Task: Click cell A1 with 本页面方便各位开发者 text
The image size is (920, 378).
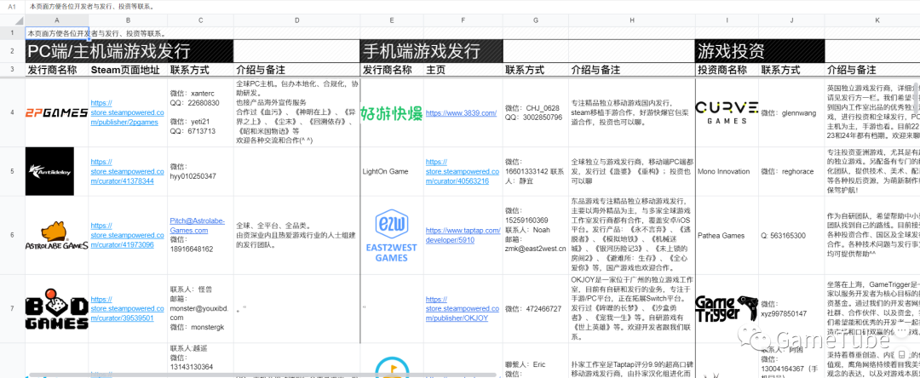Action: (57, 33)
